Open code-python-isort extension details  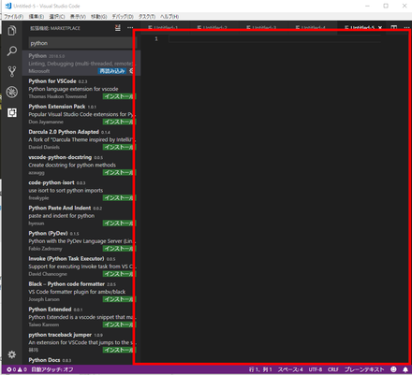pos(81,190)
